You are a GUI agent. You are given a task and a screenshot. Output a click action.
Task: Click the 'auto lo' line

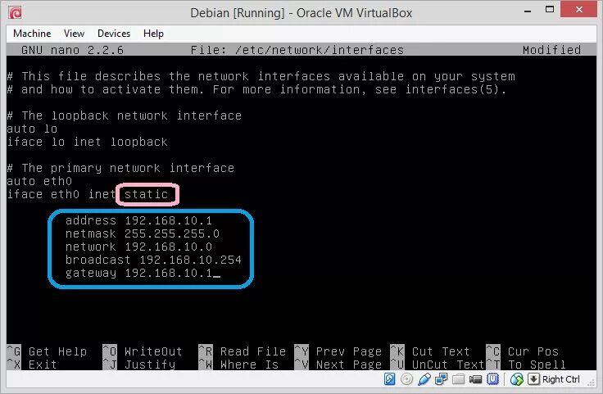tap(32, 129)
